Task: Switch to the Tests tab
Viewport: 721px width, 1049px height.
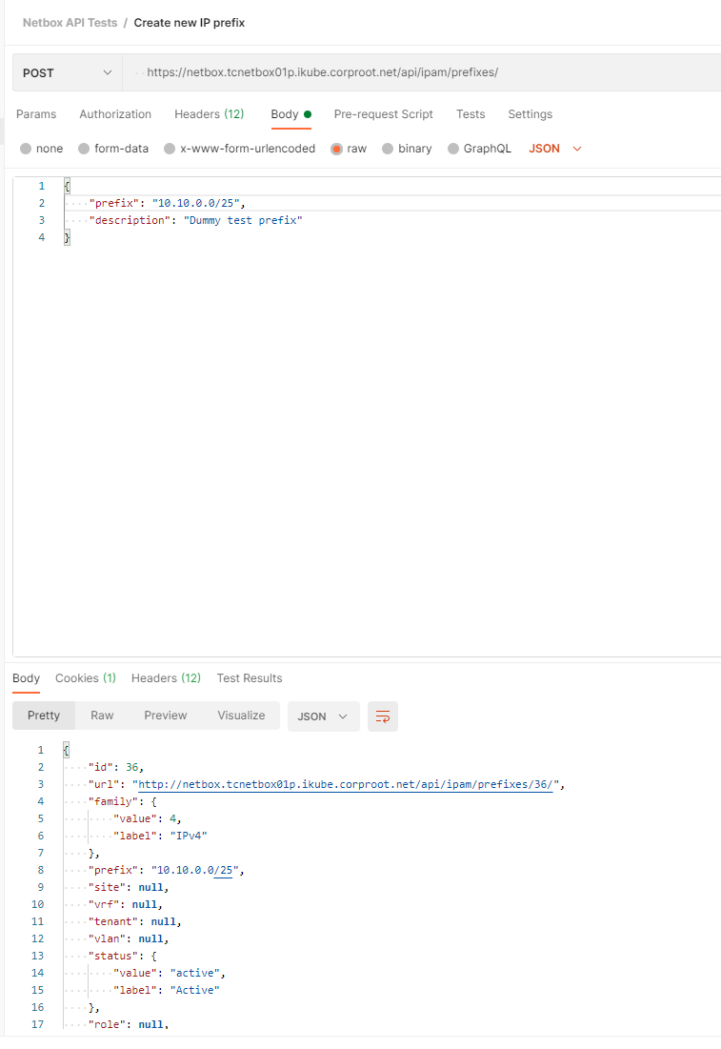Action: (471, 114)
